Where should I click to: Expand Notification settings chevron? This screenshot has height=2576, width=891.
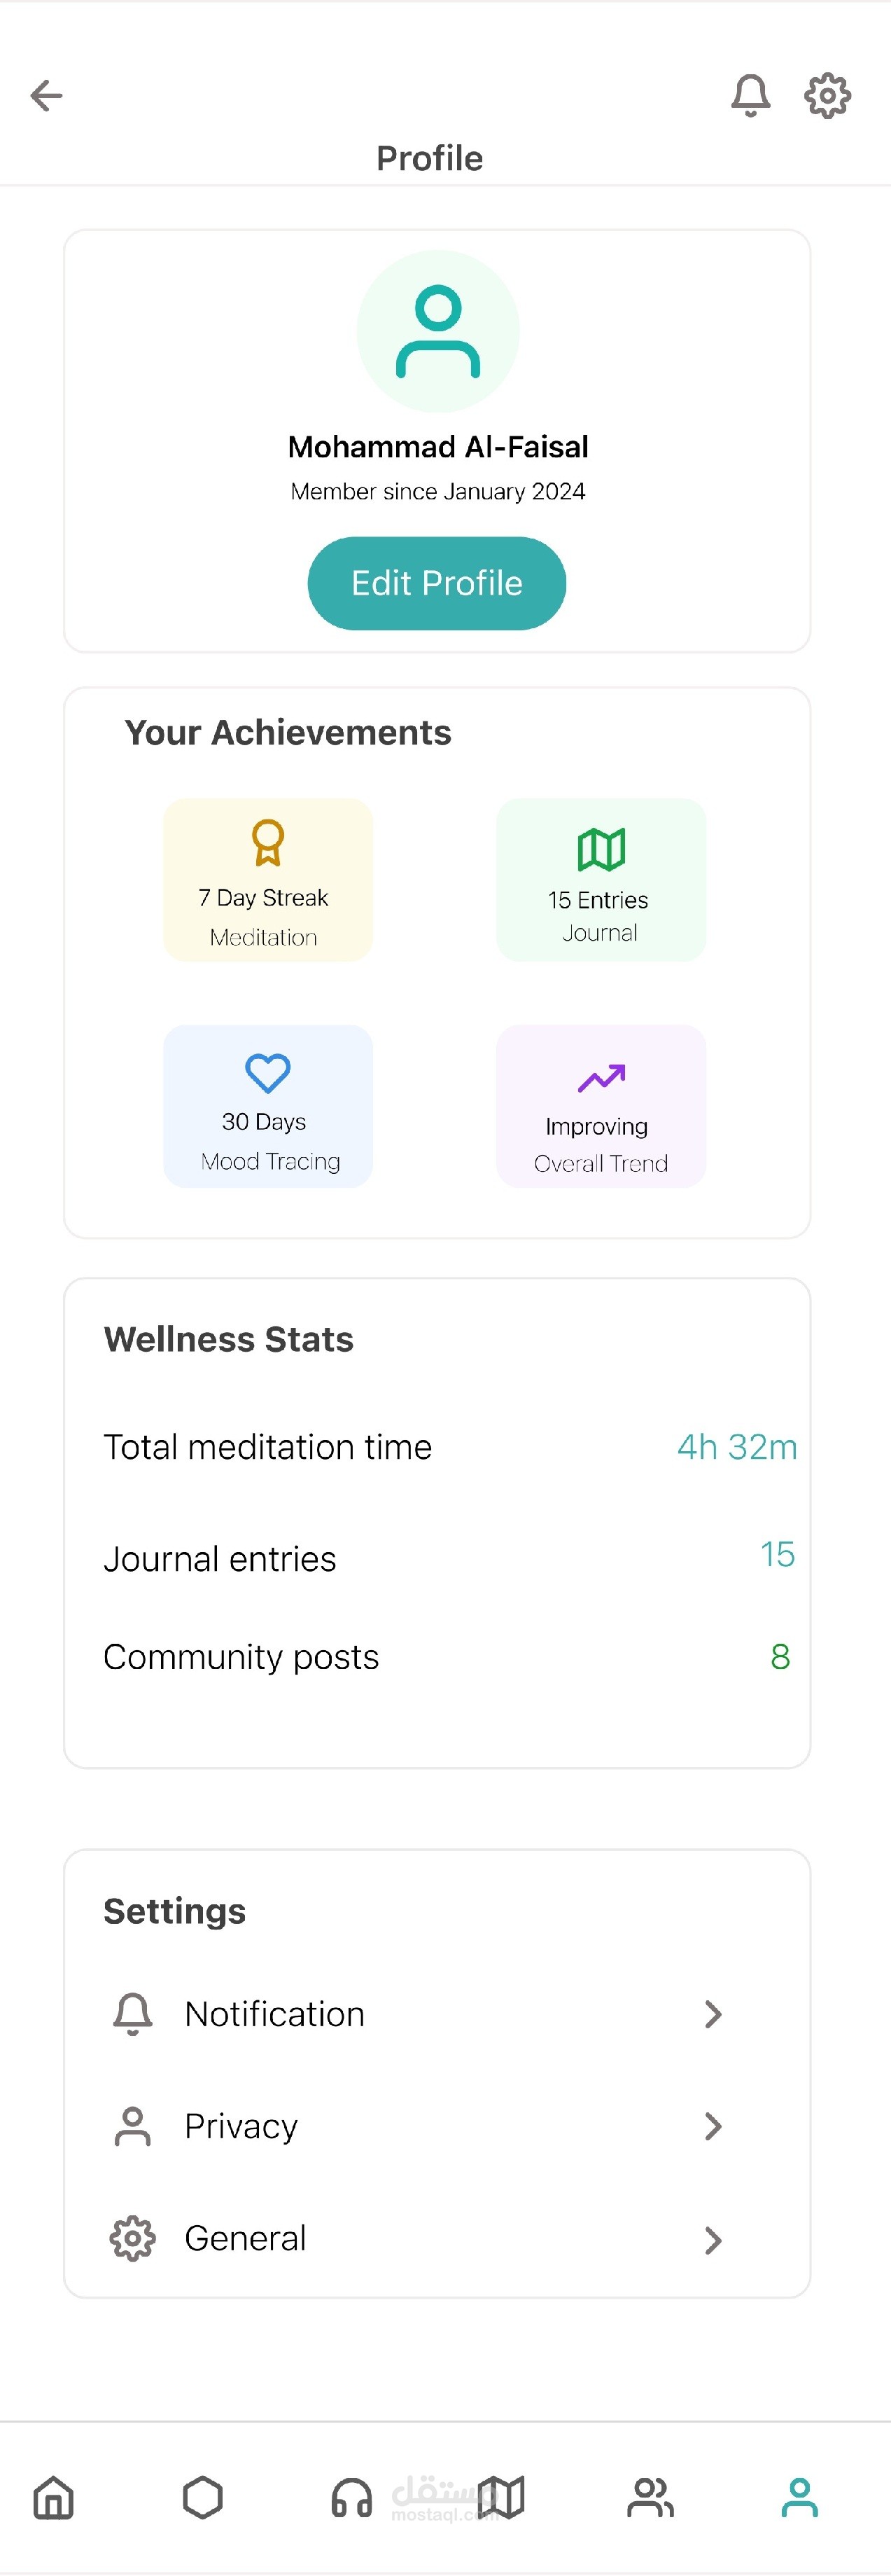(713, 2014)
